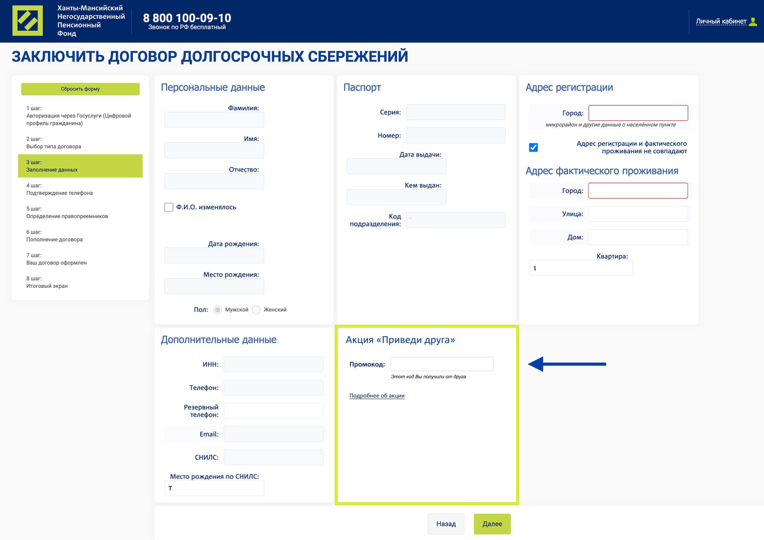The image size is (764, 540).
Task: Uncheck address mismatch checkbox
Action: pyautogui.click(x=533, y=147)
